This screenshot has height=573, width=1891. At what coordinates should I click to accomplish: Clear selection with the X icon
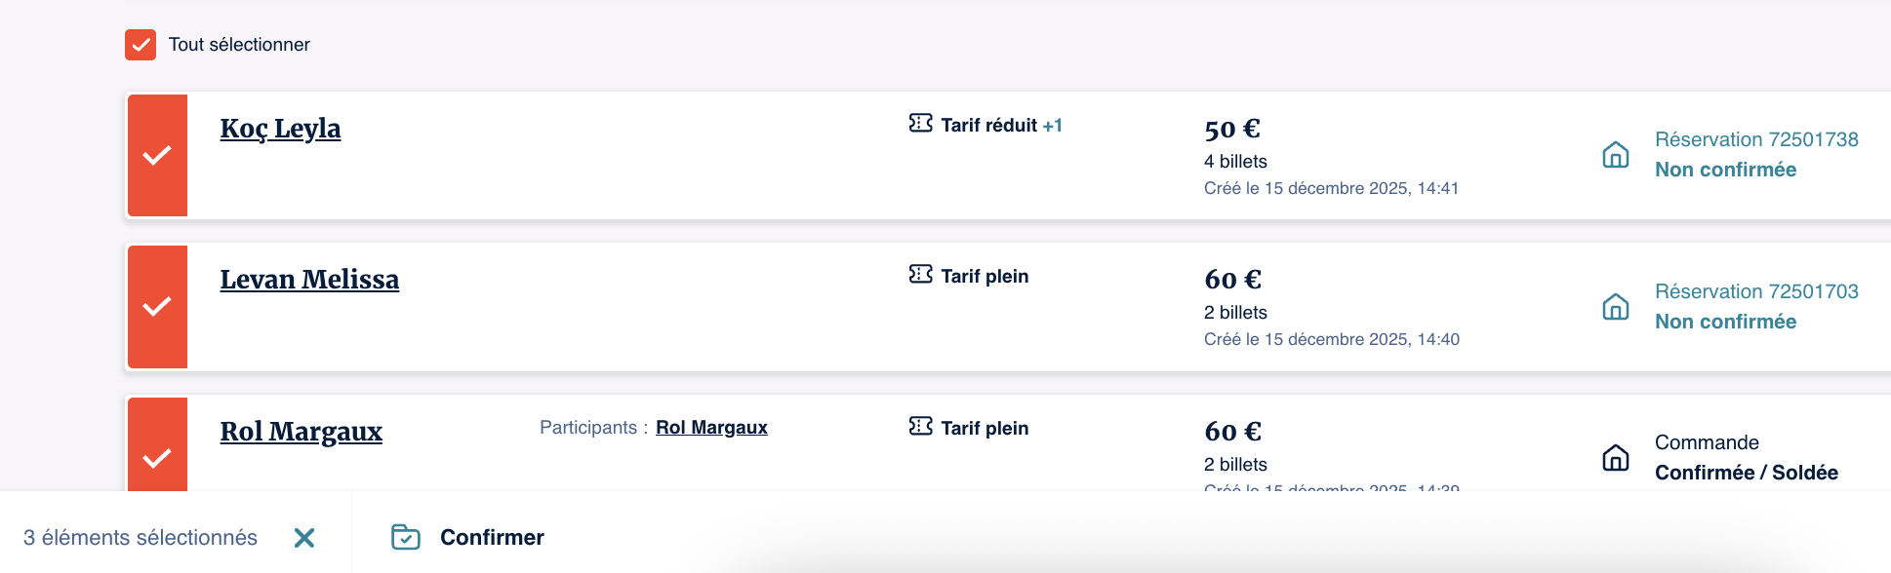point(304,538)
